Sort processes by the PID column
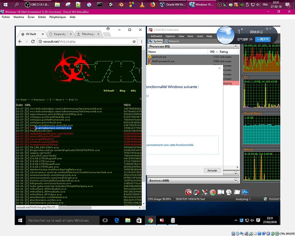This screenshot has width=295, height=236. tap(213, 52)
